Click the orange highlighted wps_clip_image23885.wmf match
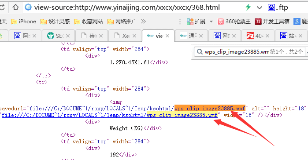Image resolution: width=308 pixels, height=160 pixels. (210, 108)
